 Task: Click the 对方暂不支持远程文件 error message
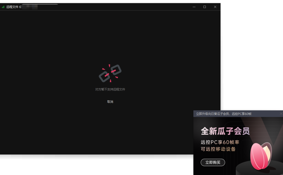(x=110, y=89)
